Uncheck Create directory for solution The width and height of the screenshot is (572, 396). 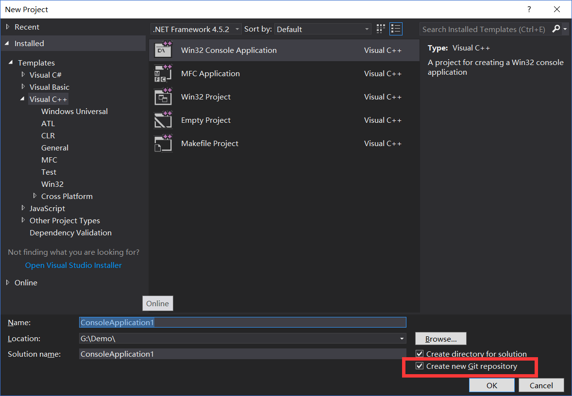coord(420,354)
